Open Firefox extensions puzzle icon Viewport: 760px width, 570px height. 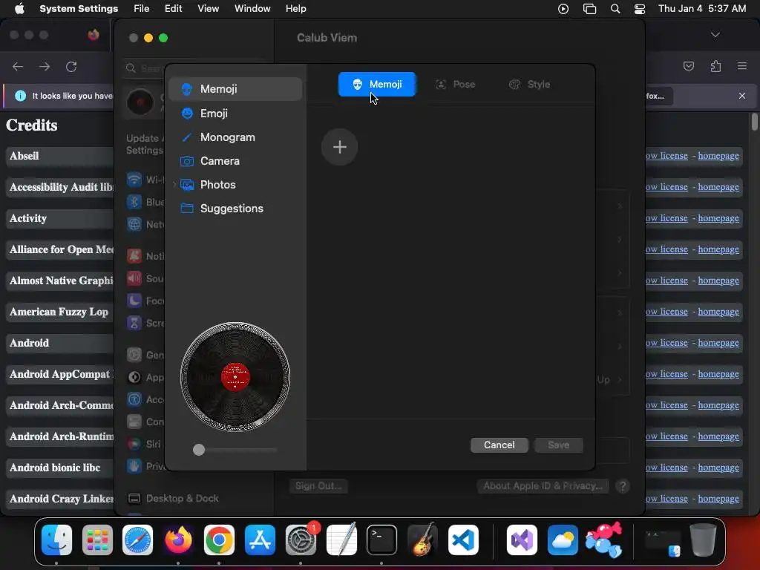pos(715,66)
